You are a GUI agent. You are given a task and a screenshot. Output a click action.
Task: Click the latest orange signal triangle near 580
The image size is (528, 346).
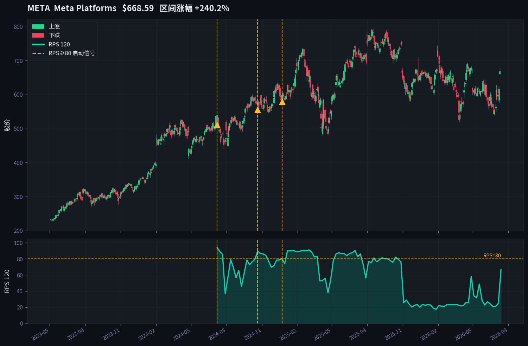coord(282,102)
